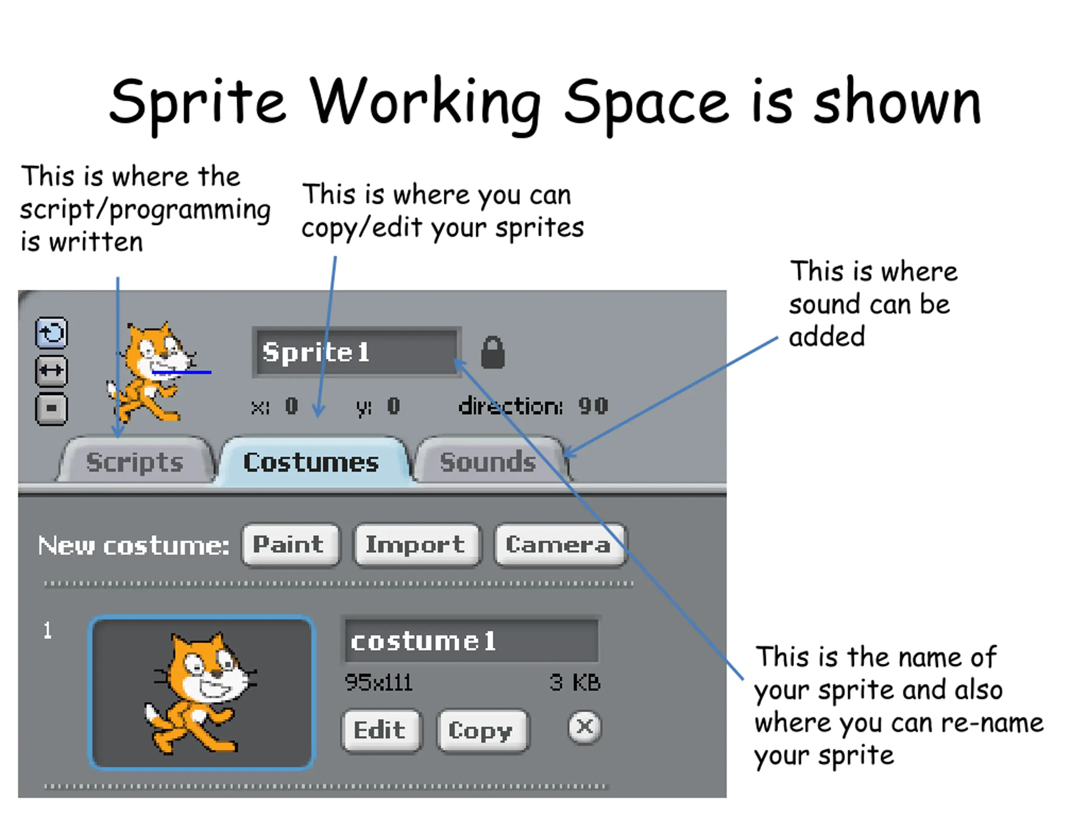Click the 'direction: 90' readout
This screenshot has width=1088, height=816.
click(x=534, y=406)
